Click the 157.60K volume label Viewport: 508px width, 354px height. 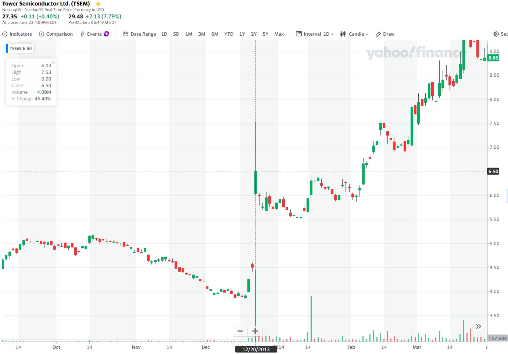[498, 338]
